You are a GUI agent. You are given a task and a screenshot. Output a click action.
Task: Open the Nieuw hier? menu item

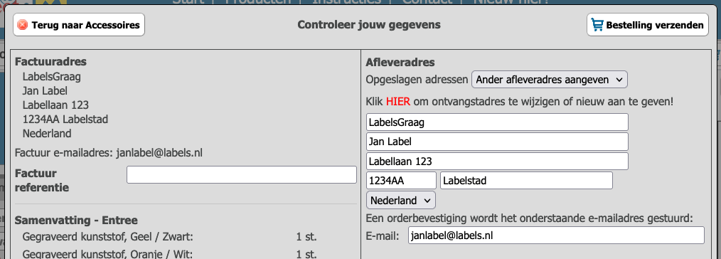[x=511, y=1]
